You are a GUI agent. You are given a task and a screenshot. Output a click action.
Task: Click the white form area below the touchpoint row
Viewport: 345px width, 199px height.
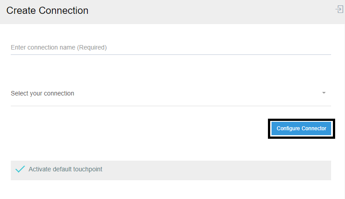(x=170, y=190)
